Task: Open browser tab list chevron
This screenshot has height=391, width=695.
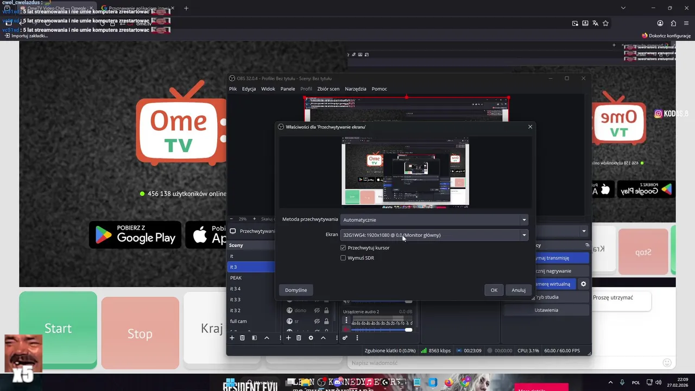Action: pos(623,8)
